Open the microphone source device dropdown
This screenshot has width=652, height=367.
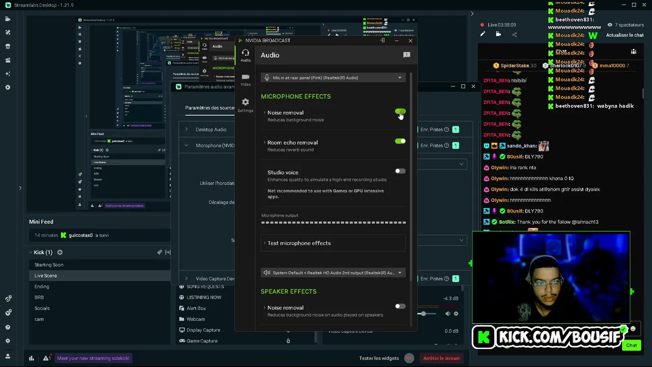pos(334,77)
